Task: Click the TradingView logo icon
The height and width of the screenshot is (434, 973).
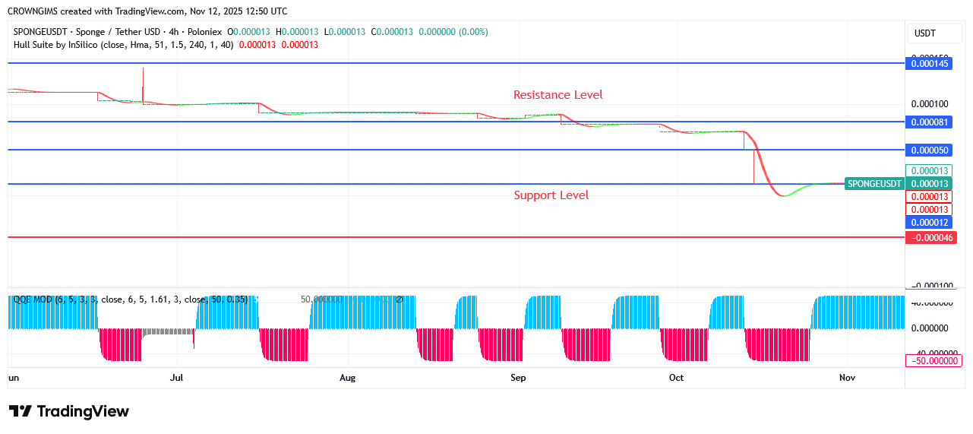Action: pyautogui.click(x=21, y=411)
